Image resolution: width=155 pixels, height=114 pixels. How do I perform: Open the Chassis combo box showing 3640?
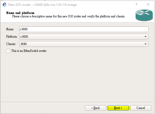pos(84,44)
